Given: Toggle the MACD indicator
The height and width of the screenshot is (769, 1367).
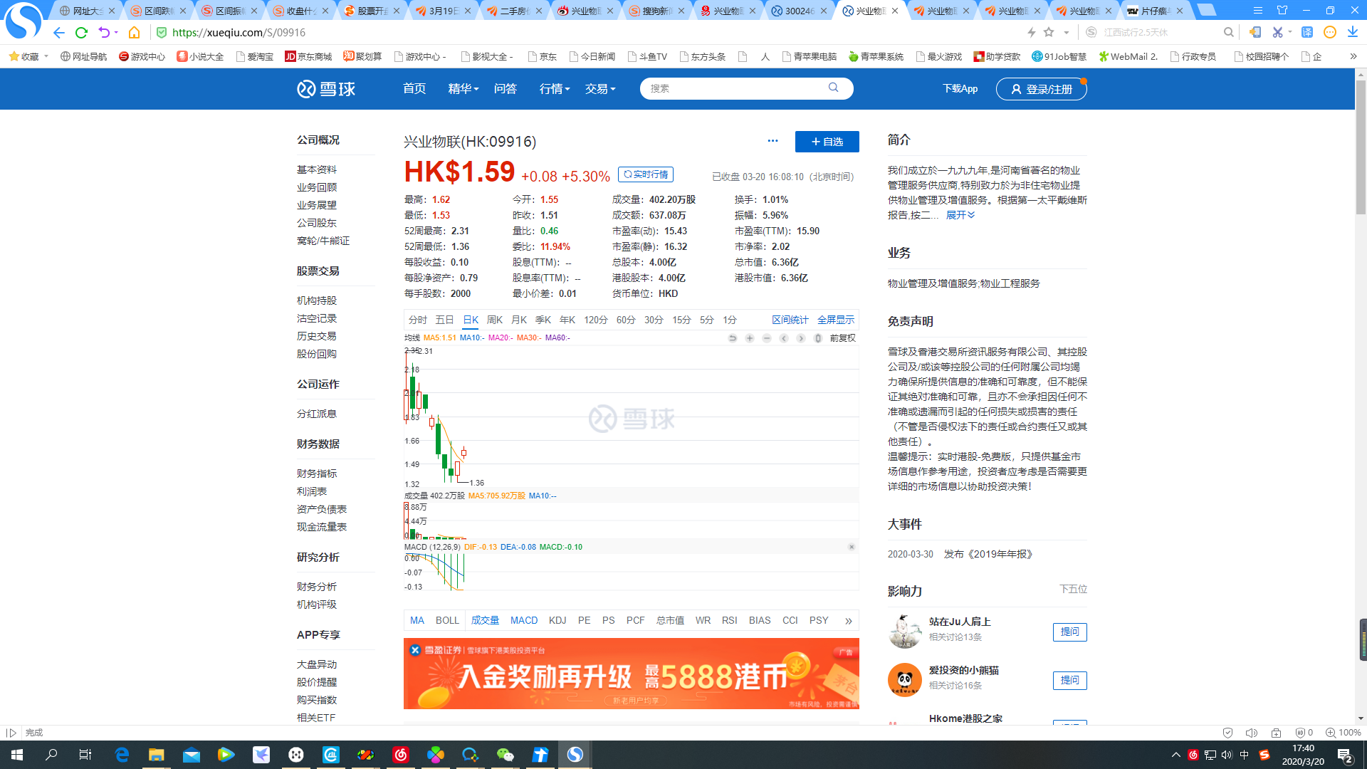Looking at the screenshot, I should (524, 620).
